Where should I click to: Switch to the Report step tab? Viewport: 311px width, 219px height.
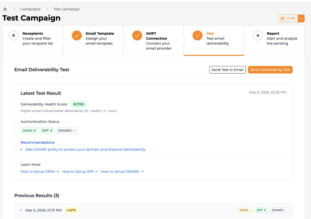pyautogui.click(x=277, y=38)
